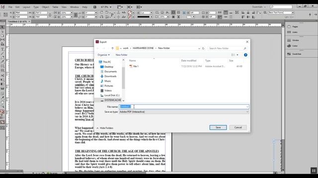
Task: Select the Gap tool in the toolbox
Action: coord(2,40)
